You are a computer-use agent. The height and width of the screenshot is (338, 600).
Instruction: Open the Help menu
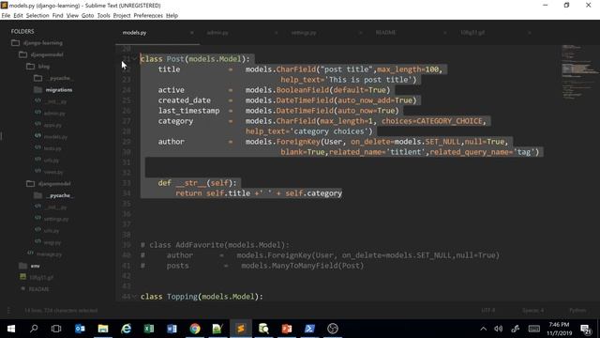click(172, 15)
